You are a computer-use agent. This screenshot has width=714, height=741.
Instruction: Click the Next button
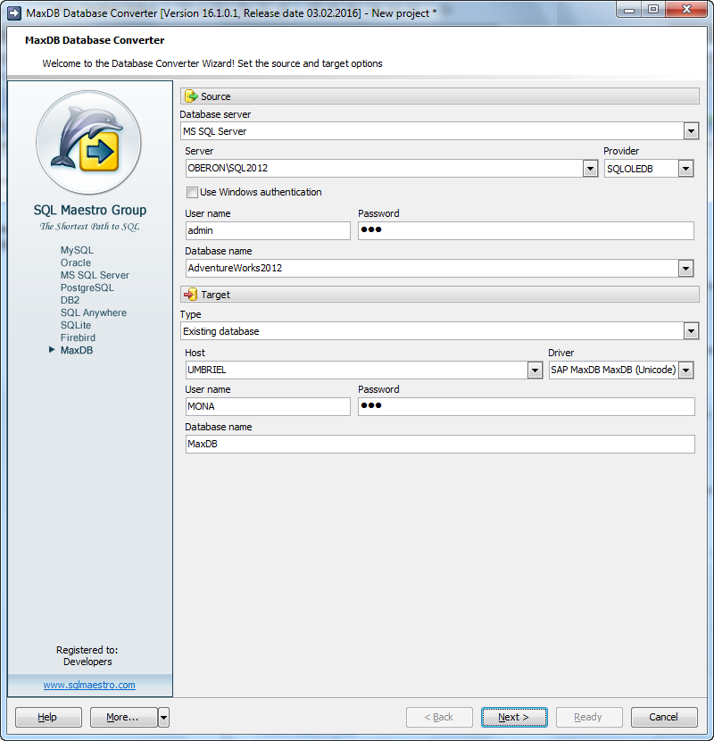[x=514, y=717]
